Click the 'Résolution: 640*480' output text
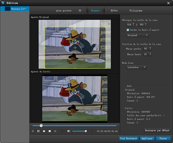Screen dimensions: 173x143 (x=138, y=112)
